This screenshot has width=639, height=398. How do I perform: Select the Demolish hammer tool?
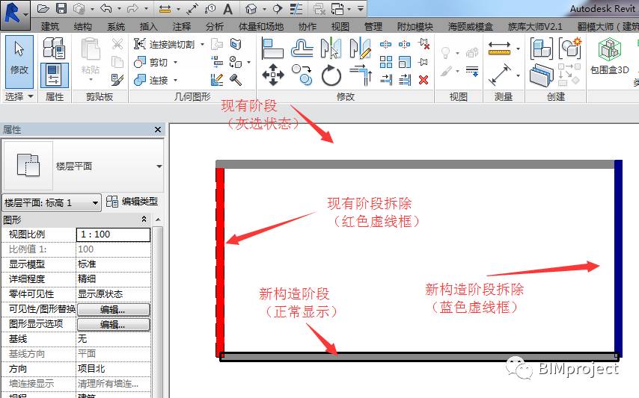[x=236, y=80]
